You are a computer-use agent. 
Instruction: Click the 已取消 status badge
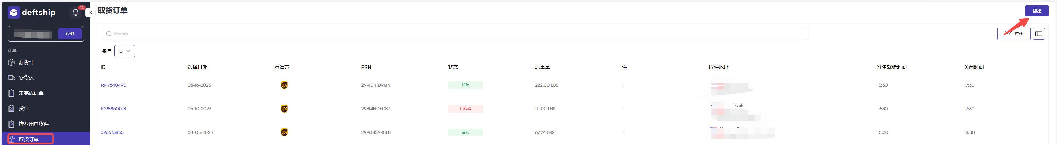click(465, 109)
